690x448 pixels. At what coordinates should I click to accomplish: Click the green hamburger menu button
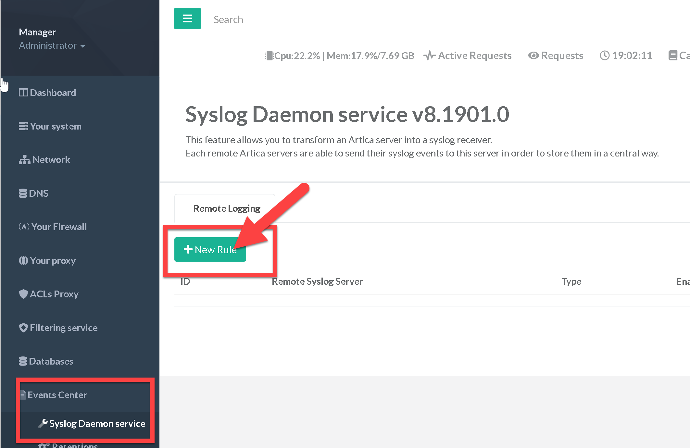pos(187,19)
